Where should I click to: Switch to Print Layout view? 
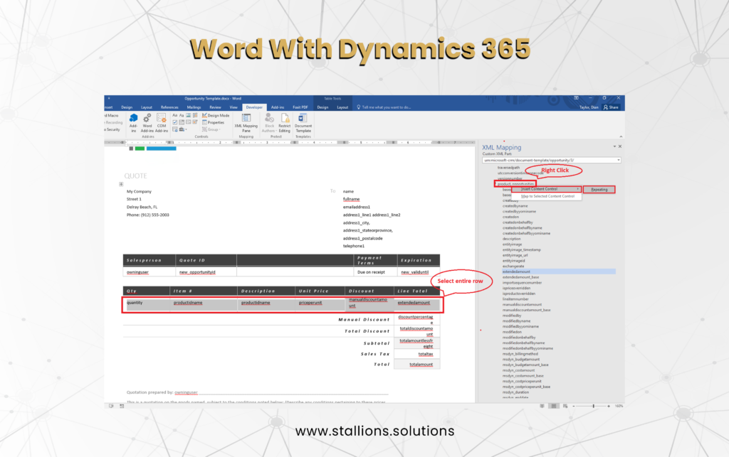553,406
